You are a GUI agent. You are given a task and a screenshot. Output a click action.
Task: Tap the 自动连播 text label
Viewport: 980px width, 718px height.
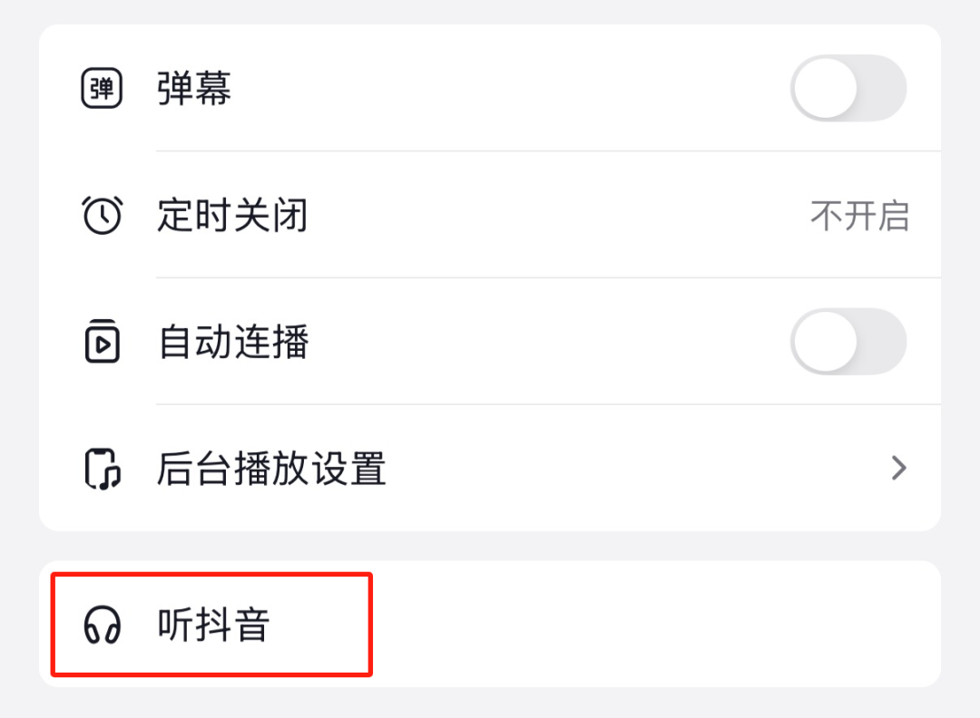233,343
